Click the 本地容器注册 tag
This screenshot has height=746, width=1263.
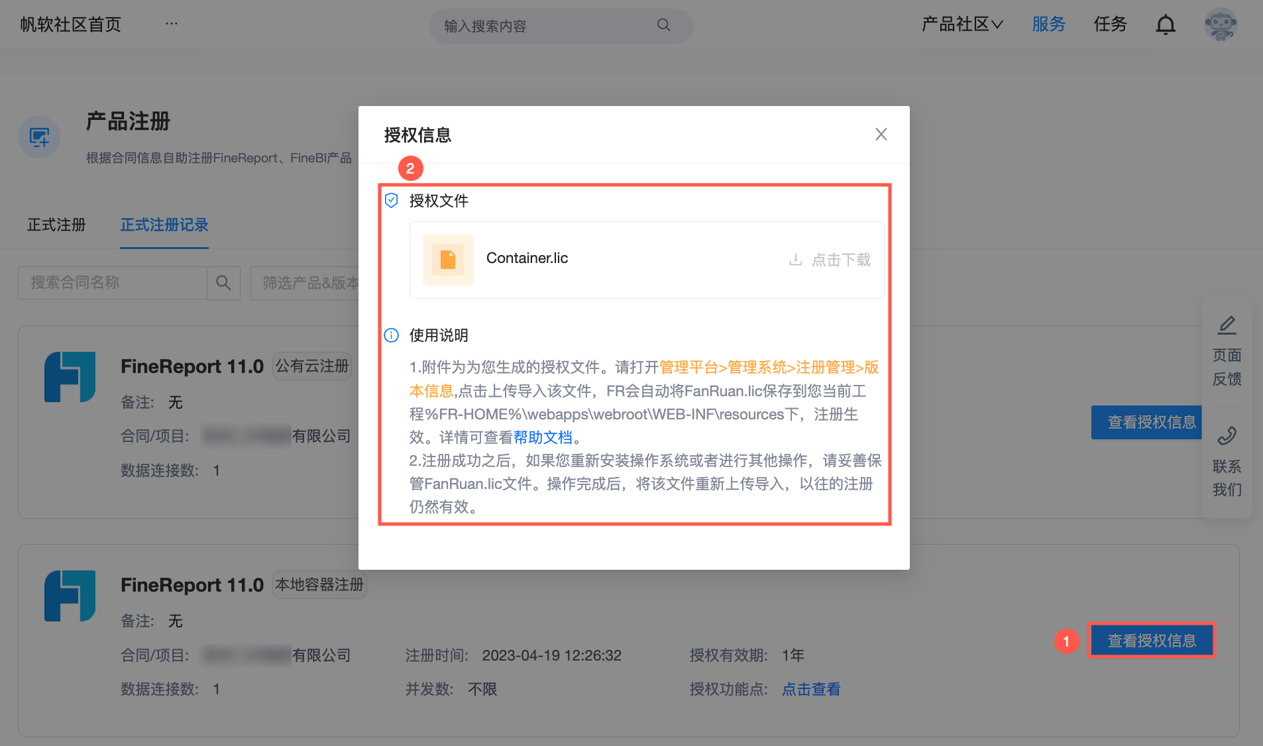click(x=319, y=584)
